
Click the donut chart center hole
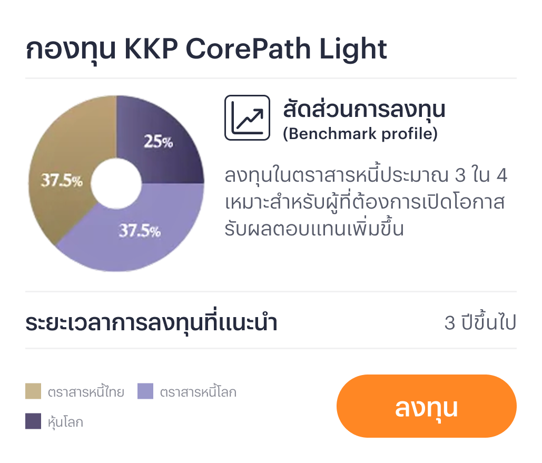pyautogui.click(x=116, y=183)
